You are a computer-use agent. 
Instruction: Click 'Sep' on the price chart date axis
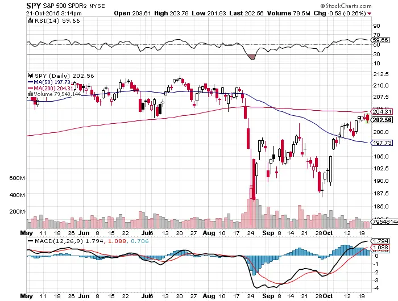[268, 233]
